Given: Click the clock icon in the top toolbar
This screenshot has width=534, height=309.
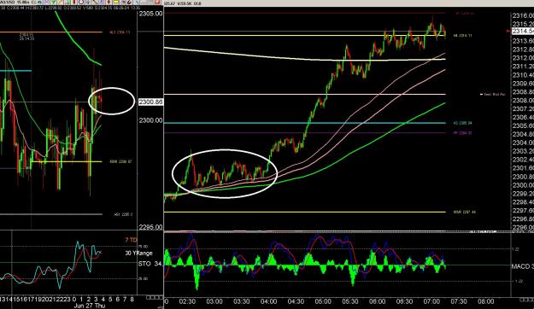Looking at the screenshot, I should (x=81, y=2).
